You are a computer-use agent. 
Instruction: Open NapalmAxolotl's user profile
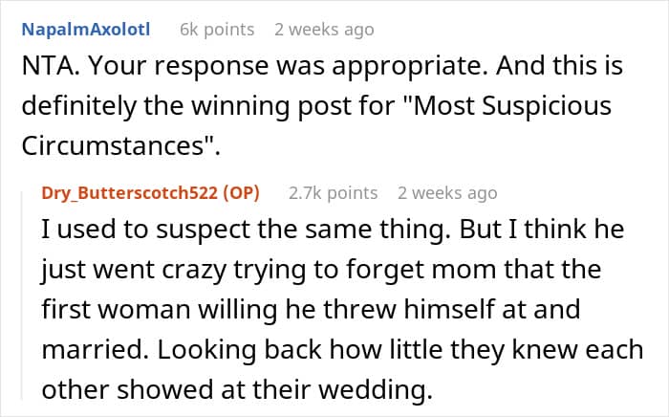coord(86,30)
